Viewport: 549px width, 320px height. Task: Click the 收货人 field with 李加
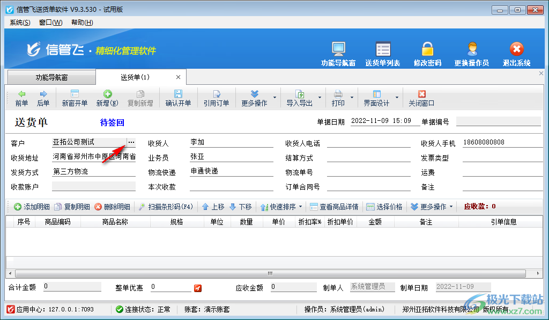click(x=232, y=142)
